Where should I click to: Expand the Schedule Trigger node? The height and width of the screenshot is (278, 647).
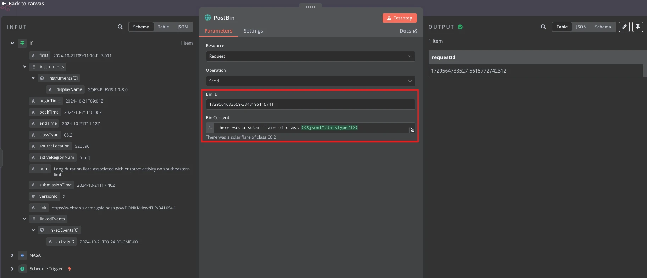12,269
